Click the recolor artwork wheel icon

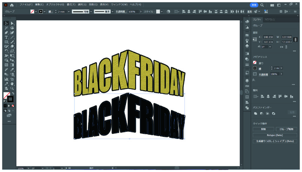(168, 12)
